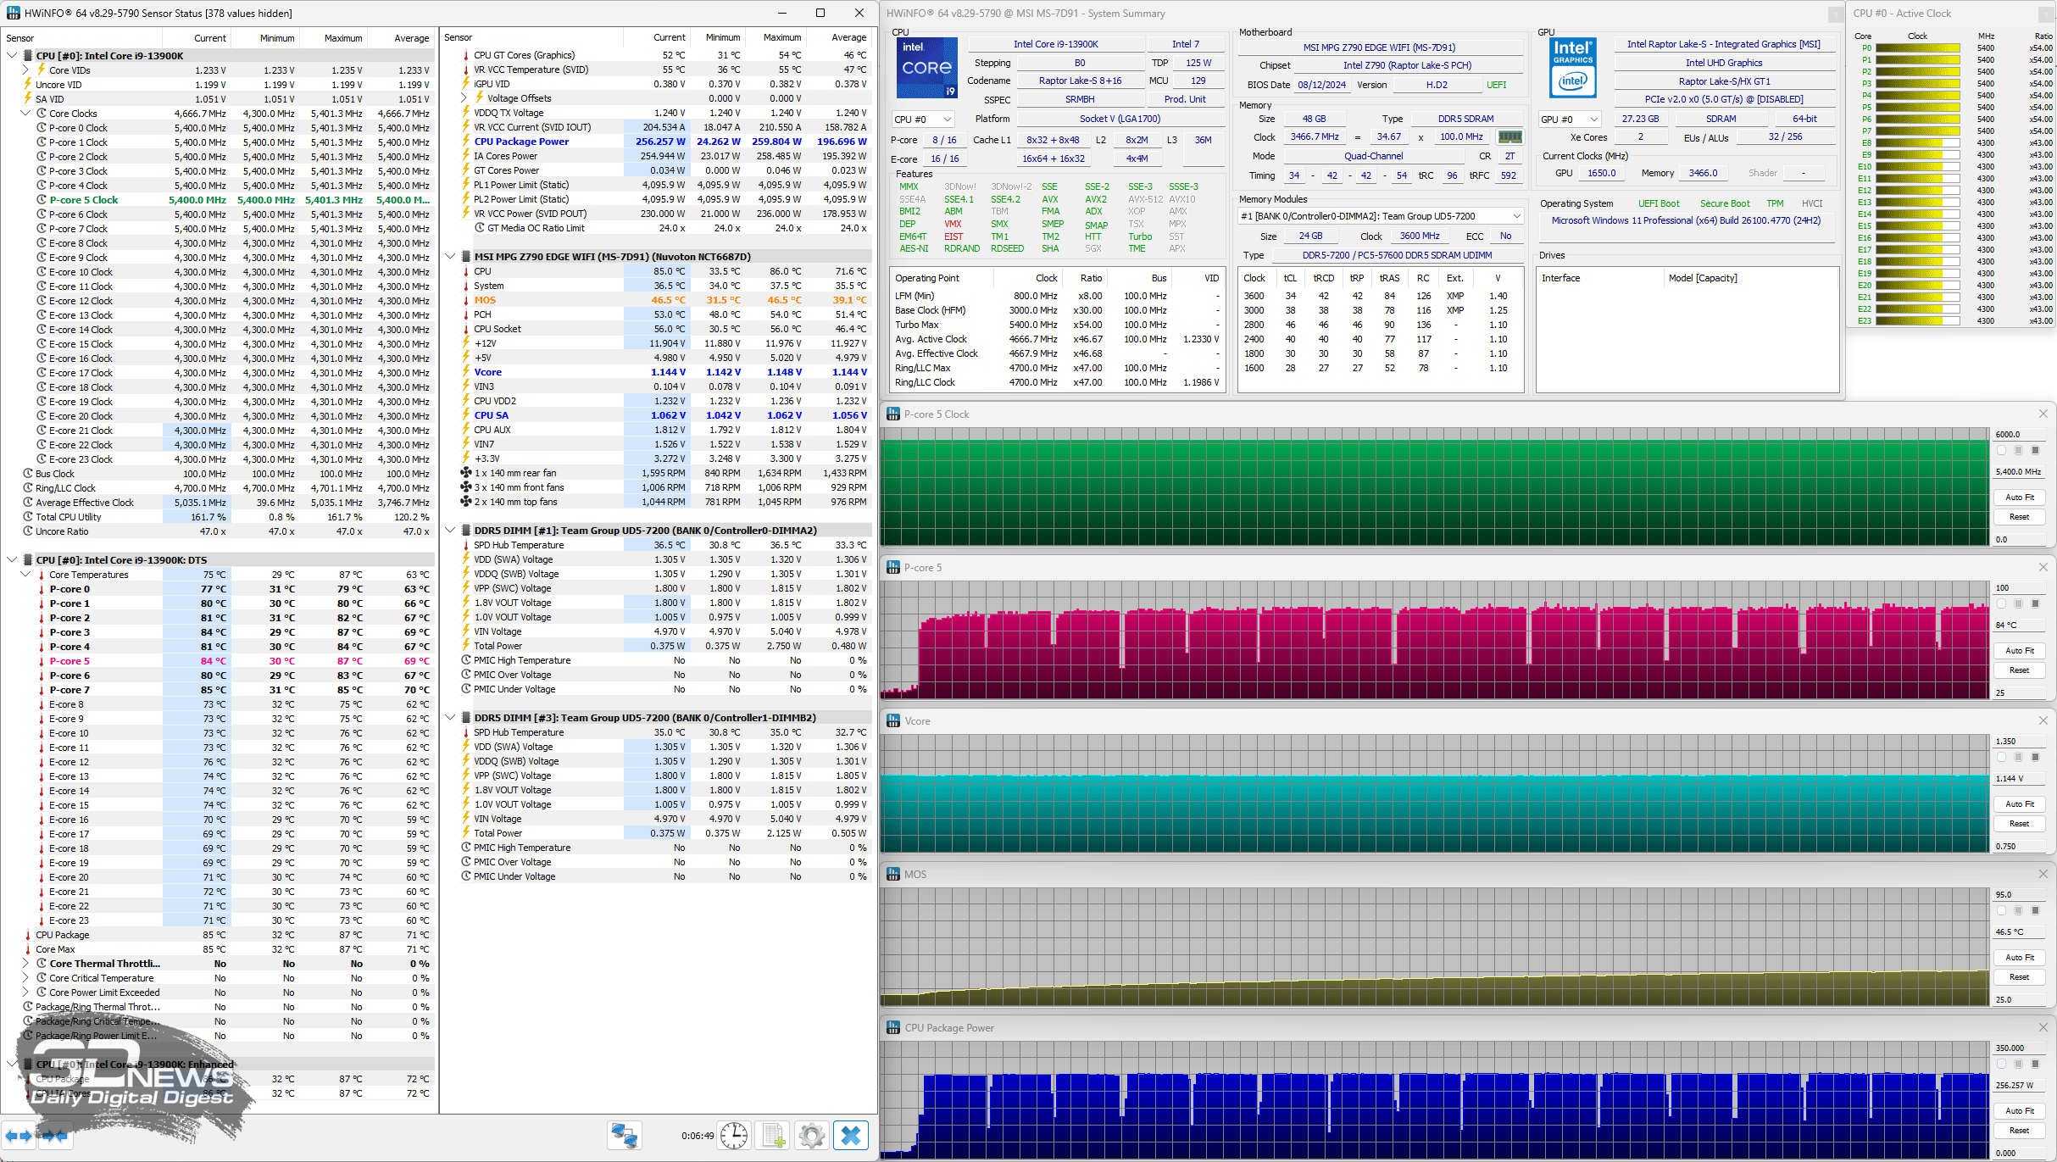Click the Vcore graph window icon

click(892, 720)
